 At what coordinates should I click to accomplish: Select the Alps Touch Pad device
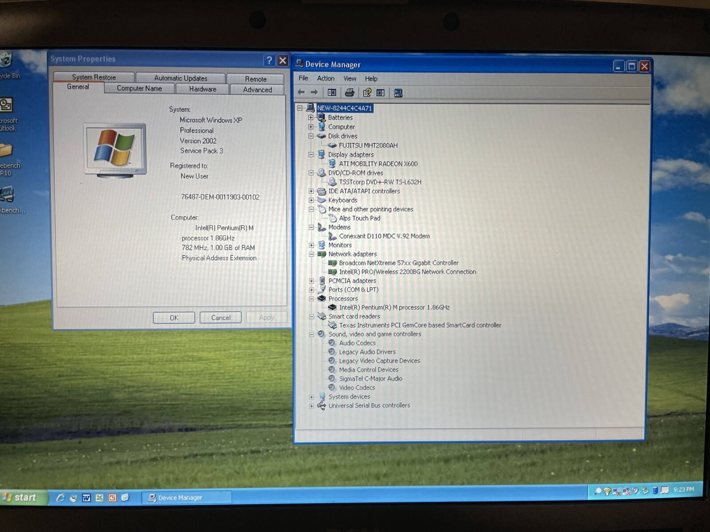pos(359,218)
